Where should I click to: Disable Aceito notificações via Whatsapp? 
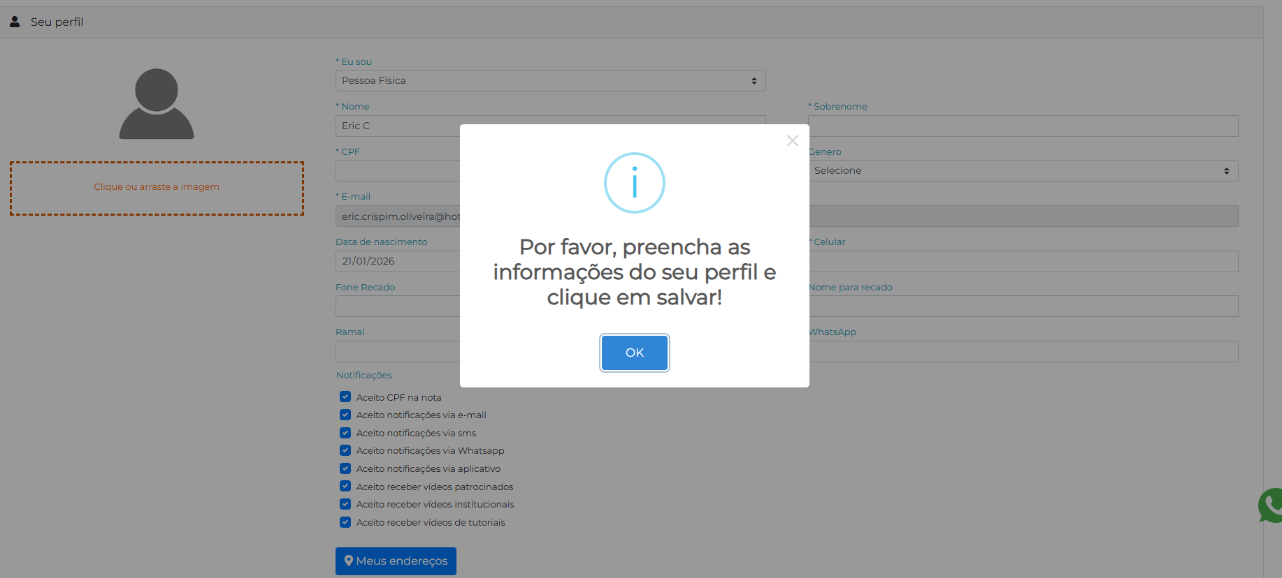(x=345, y=450)
